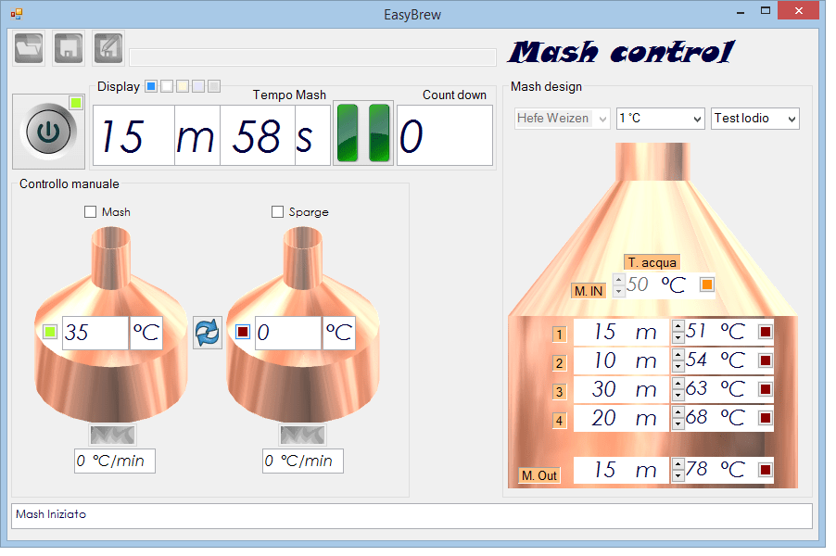Click step 1 duration field 15 m
This screenshot has width=836, height=556.
(621, 332)
